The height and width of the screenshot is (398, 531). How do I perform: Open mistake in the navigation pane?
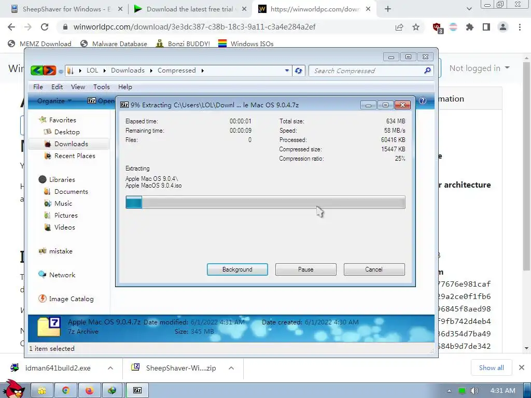(x=60, y=251)
